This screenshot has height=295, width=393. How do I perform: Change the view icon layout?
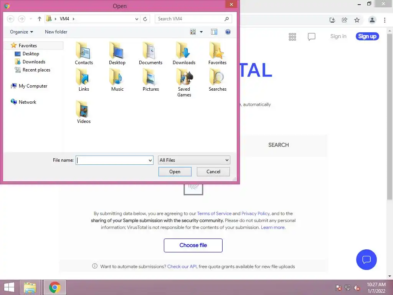[x=193, y=32]
